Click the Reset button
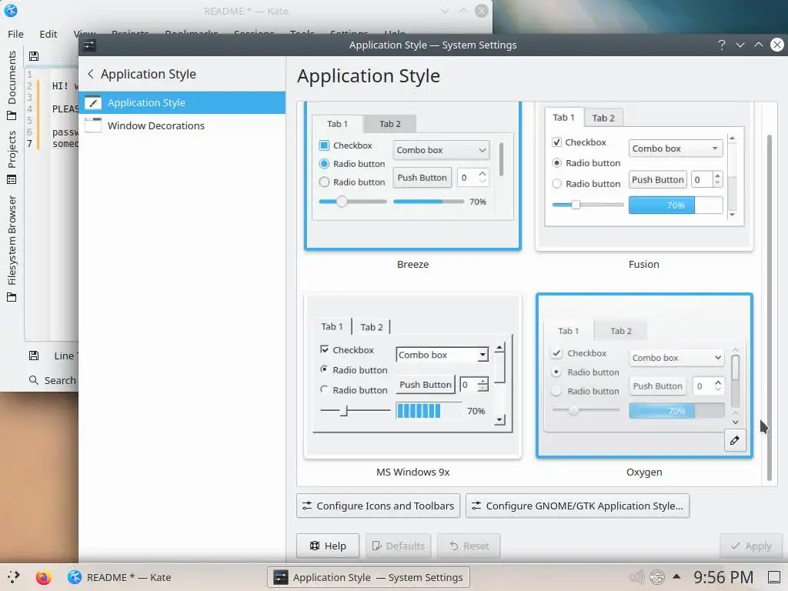Screen dimensions: 788x591 click(469, 546)
